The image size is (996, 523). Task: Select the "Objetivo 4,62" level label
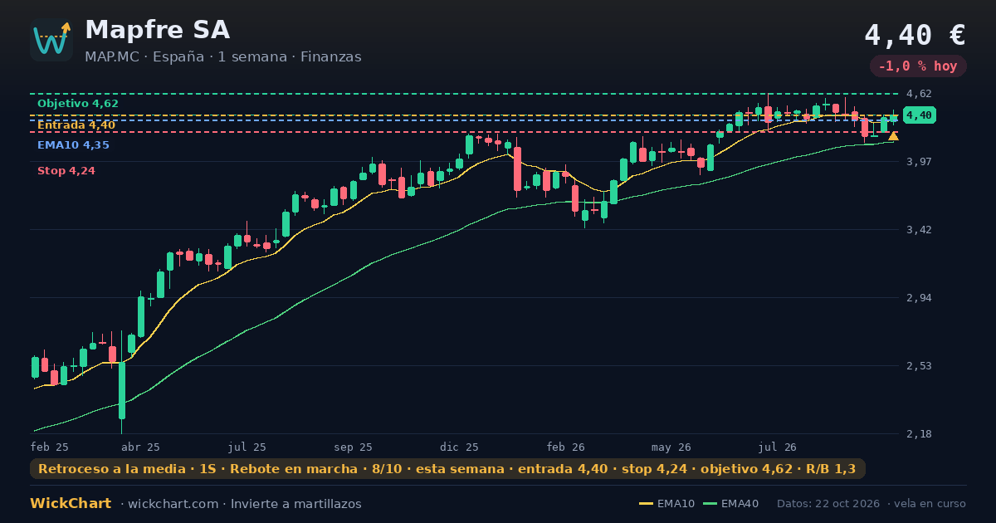click(x=78, y=104)
